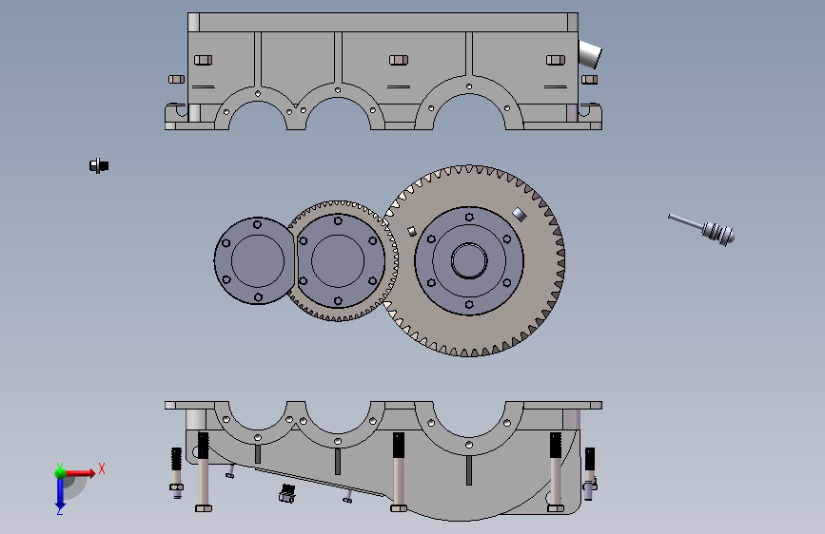Click the green Y axis origin ball of the triad
The height and width of the screenshot is (534, 825).
click(x=60, y=472)
